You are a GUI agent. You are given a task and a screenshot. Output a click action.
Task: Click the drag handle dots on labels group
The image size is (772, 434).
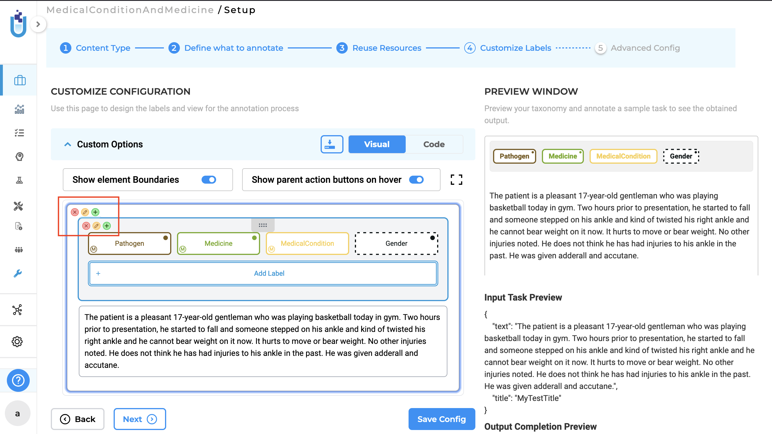coord(263,225)
